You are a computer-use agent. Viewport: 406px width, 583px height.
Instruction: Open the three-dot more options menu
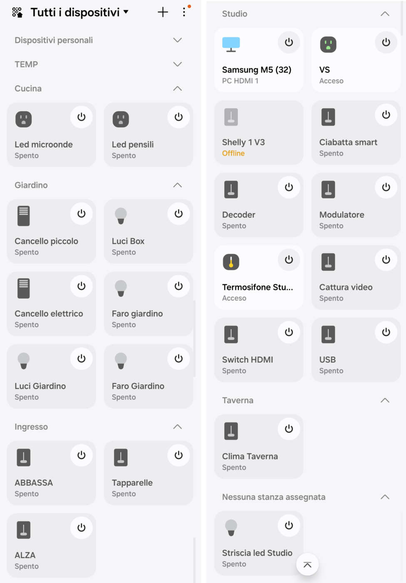[184, 12]
